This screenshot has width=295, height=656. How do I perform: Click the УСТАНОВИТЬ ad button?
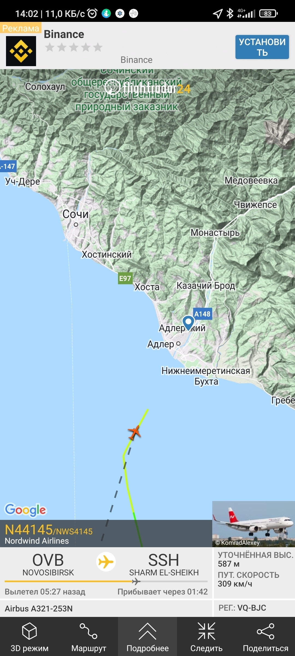point(262,47)
